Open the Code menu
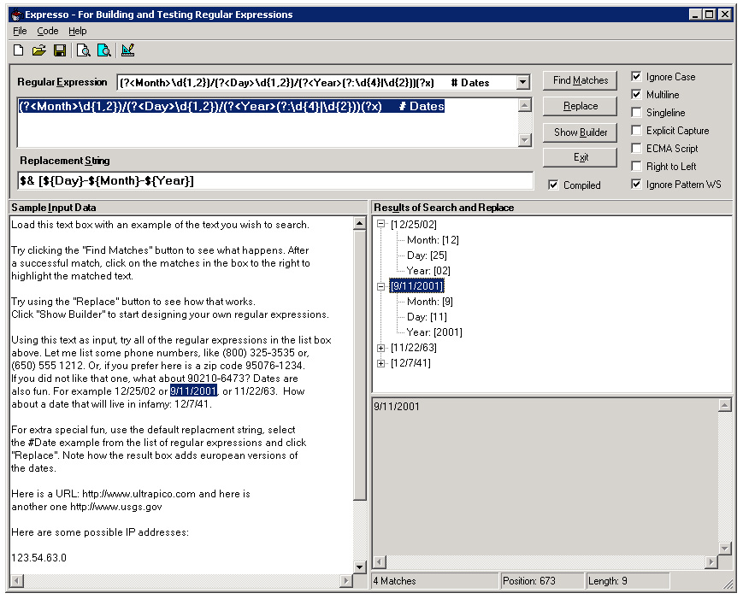 (x=47, y=32)
